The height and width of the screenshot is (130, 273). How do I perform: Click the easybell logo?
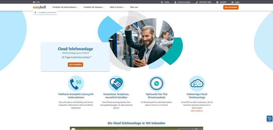point(39,7)
